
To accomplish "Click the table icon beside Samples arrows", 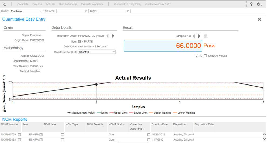I will click(x=206, y=36).
